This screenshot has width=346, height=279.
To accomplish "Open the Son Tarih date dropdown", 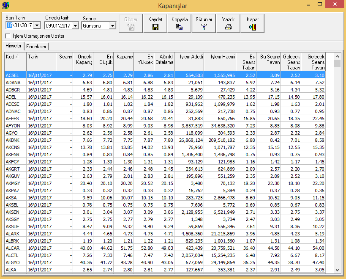I will pyautogui.click(x=37, y=25).
